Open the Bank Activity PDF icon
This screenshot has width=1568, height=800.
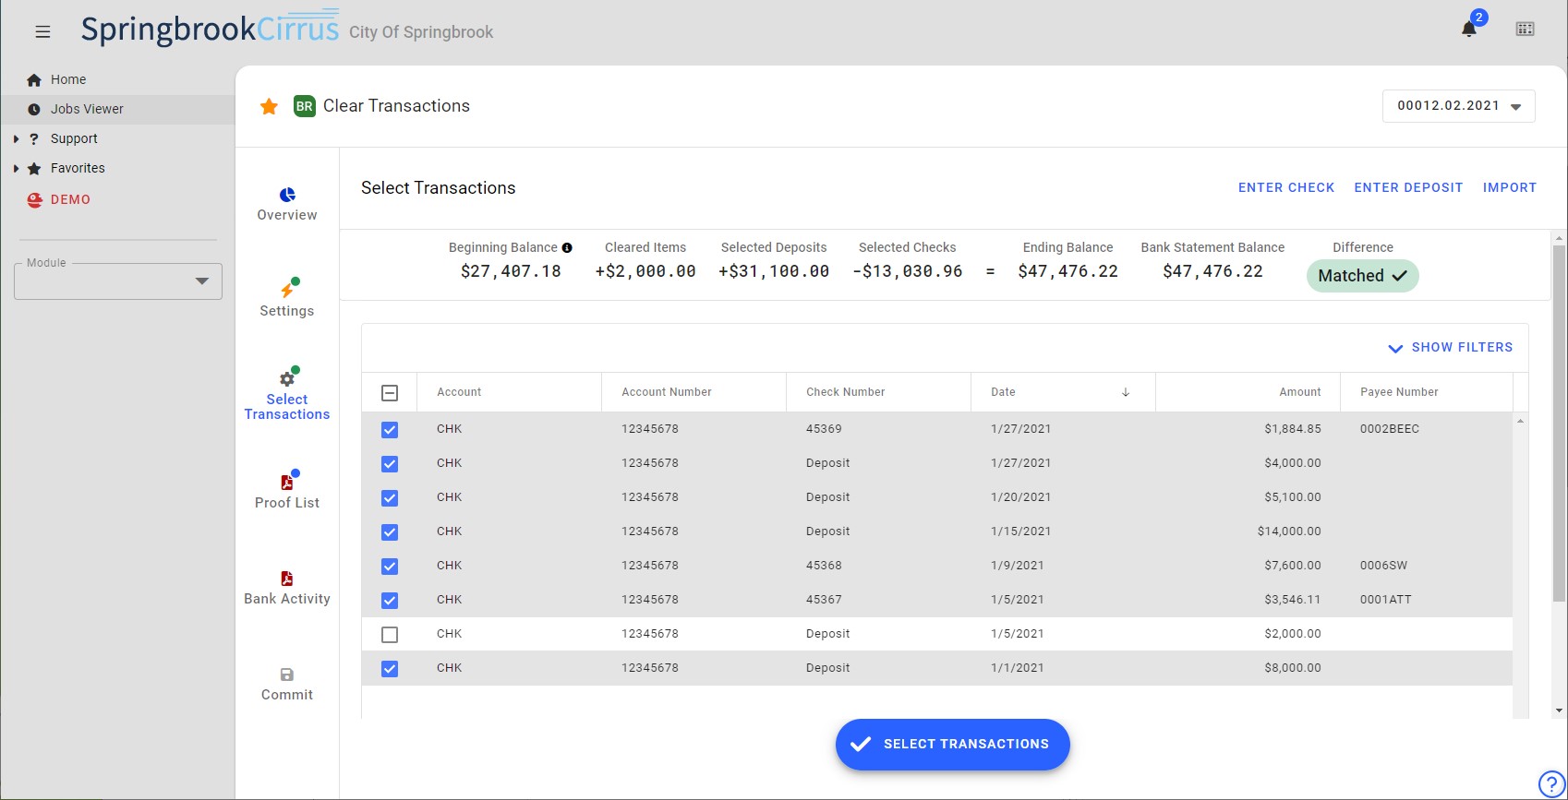(x=287, y=579)
